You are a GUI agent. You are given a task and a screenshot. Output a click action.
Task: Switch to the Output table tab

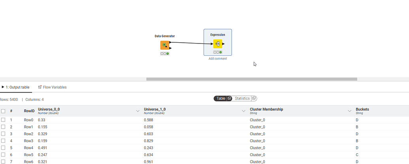[x=16, y=87]
